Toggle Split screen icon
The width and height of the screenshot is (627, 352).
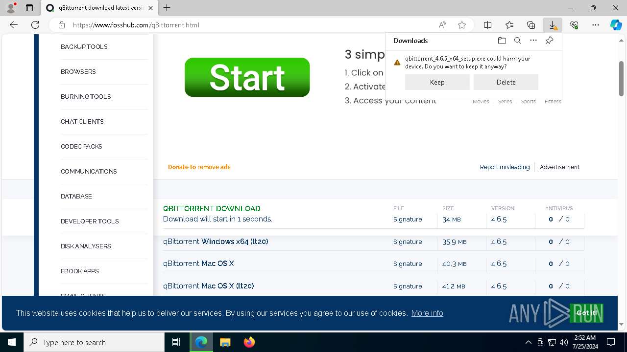pos(487,25)
